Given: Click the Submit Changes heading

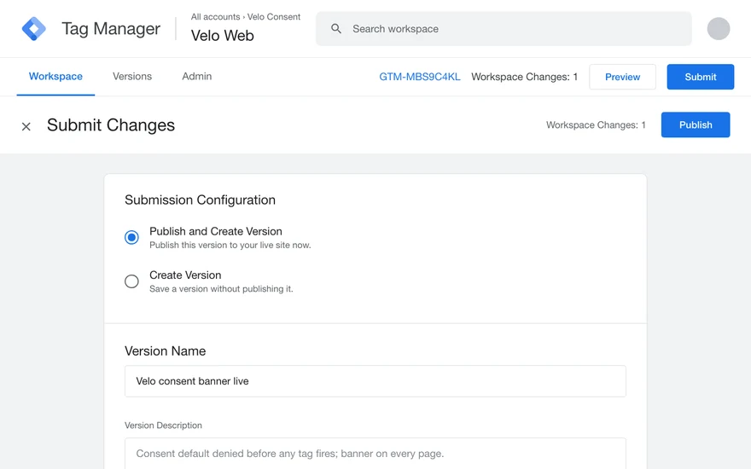Looking at the screenshot, I should (x=111, y=125).
